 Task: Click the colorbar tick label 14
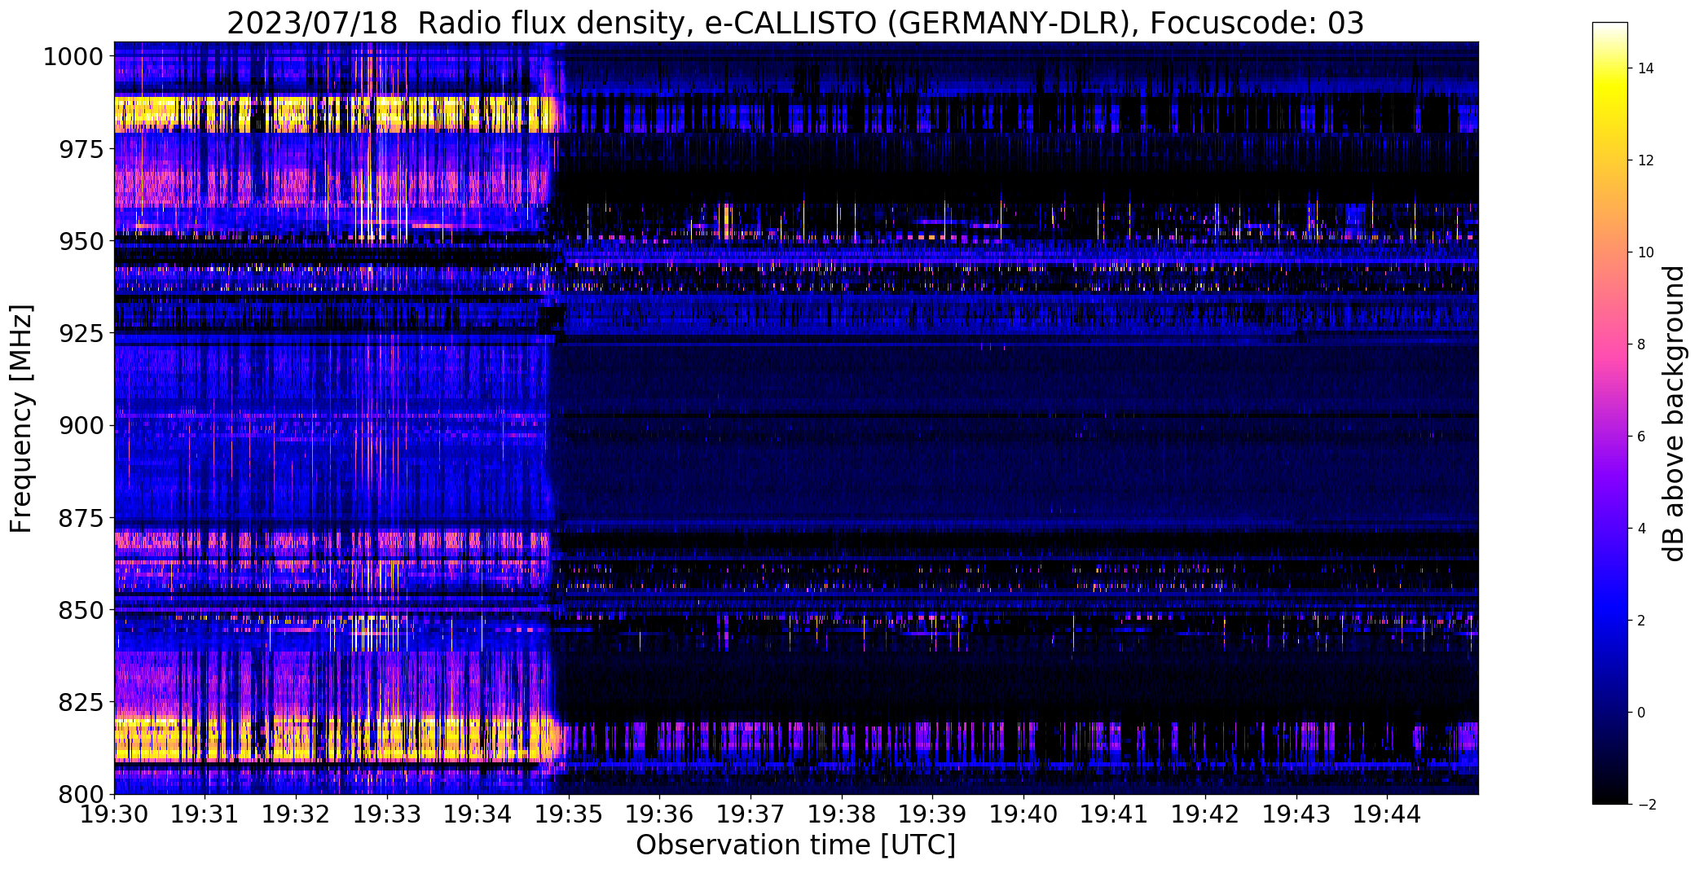click(1646, 68)
